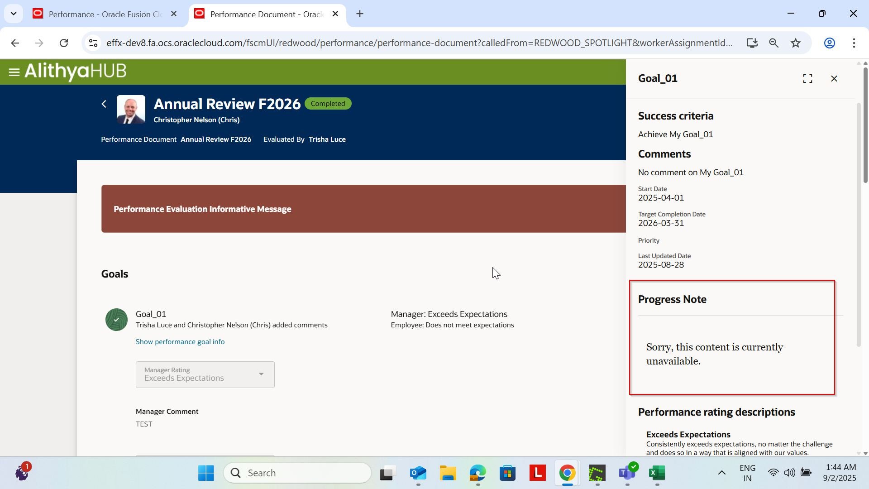869x489 pixels.
Task: Expand Goal_01 panel to full screen
Action: click(x=808, y=78)
